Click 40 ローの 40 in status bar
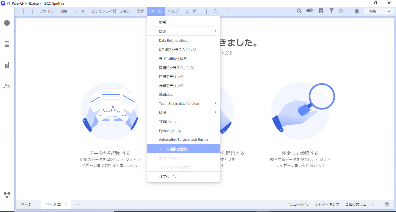This screenshot has height=212, width=396. tap(298, 204)
